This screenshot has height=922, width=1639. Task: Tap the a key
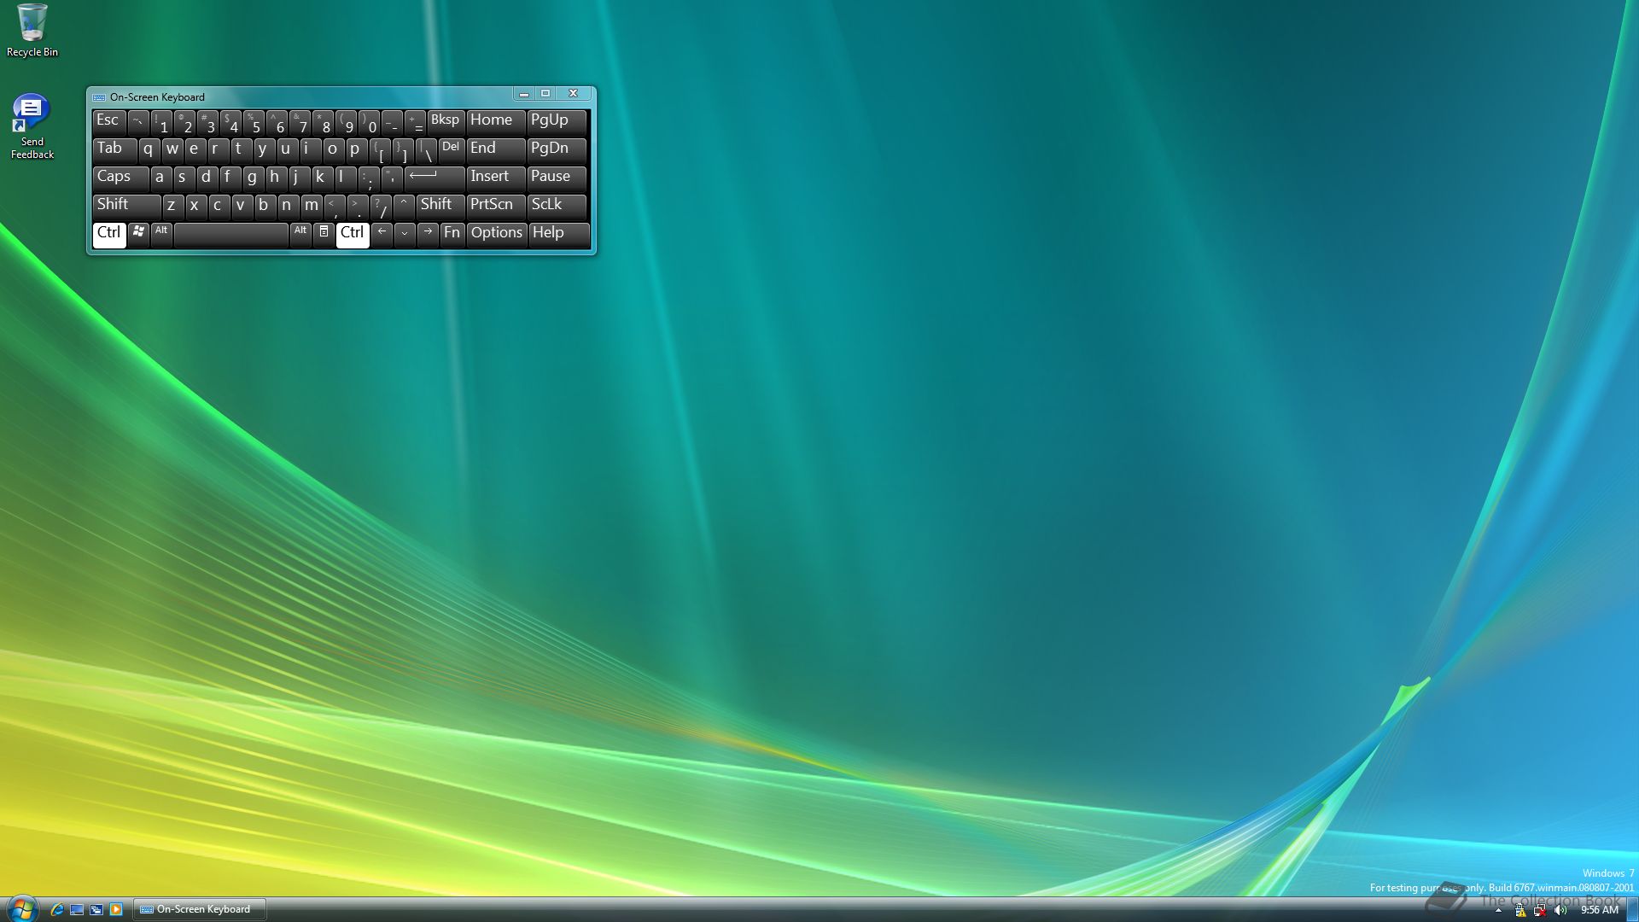pos(160,178)
